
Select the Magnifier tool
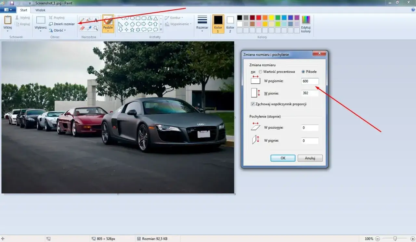96,28
